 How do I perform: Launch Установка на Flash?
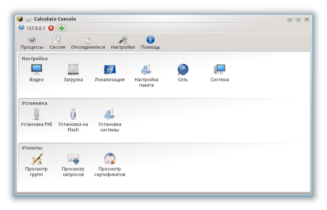[73, 120]
